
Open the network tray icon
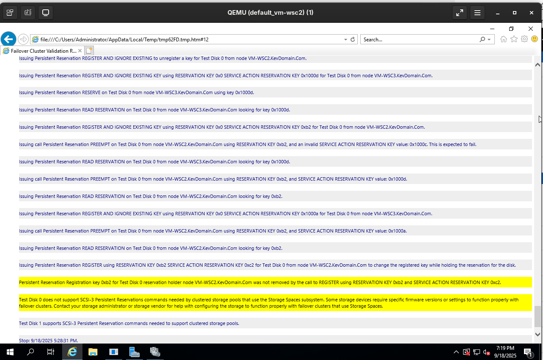pyautogui.click(x=477, y=352)
